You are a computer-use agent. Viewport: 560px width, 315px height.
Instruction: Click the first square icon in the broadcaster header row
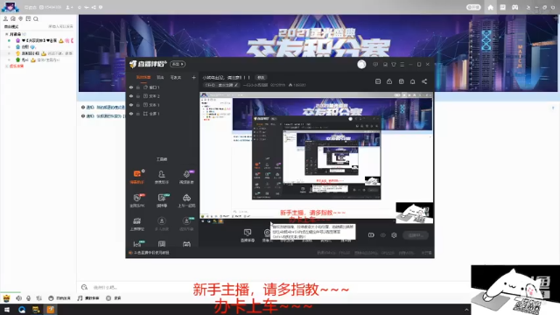pos(378,81)
